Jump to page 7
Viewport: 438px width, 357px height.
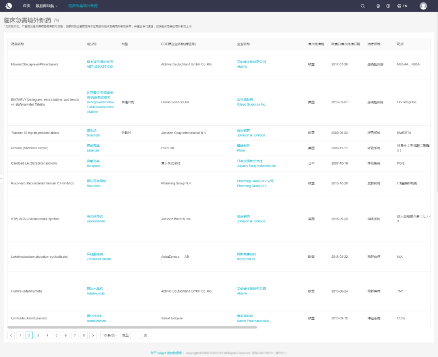75,335
